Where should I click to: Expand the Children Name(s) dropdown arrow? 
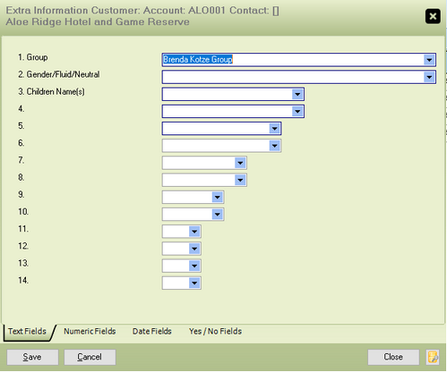297,95
